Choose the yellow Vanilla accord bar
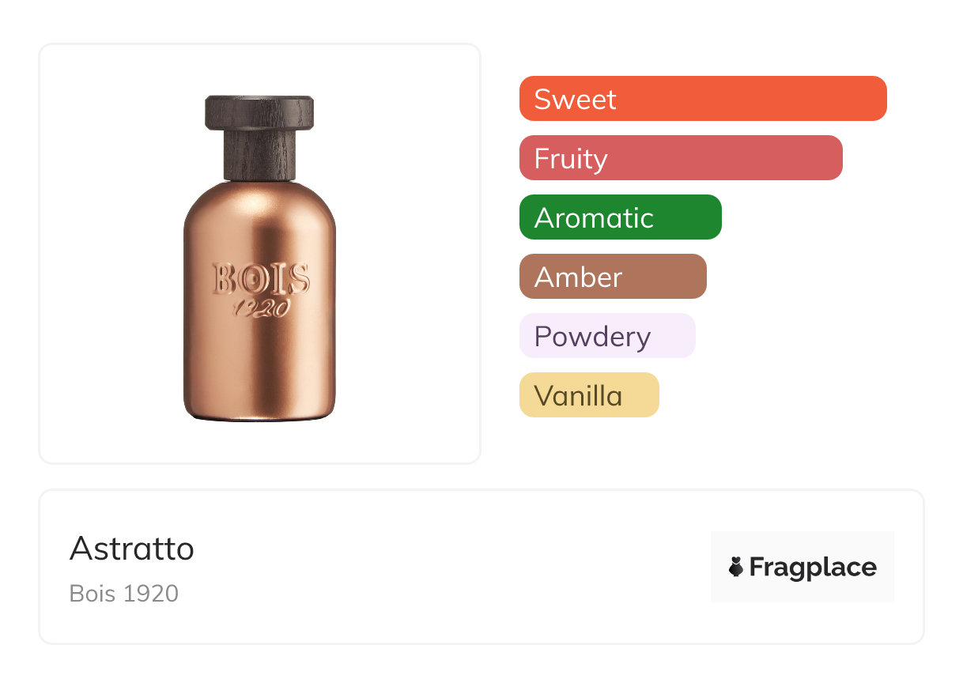 point(589,394)
